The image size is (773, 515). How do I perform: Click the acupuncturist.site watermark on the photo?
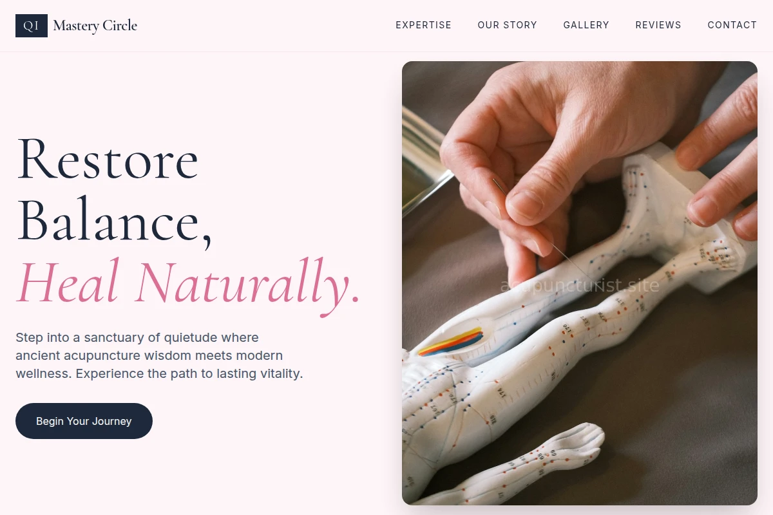pyautogui.click(x=580, y=285)
